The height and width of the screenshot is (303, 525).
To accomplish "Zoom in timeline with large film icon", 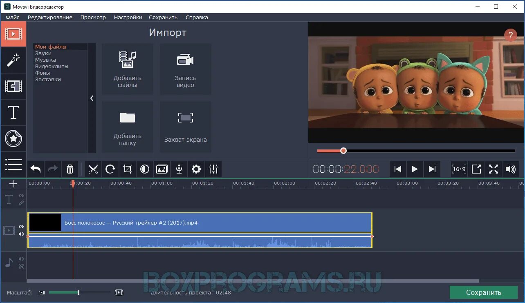I will (x=119, y=292).
